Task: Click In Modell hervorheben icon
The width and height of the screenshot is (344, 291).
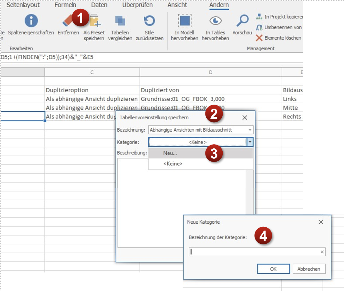Action: pyautogui.click(x=185, y=20)
